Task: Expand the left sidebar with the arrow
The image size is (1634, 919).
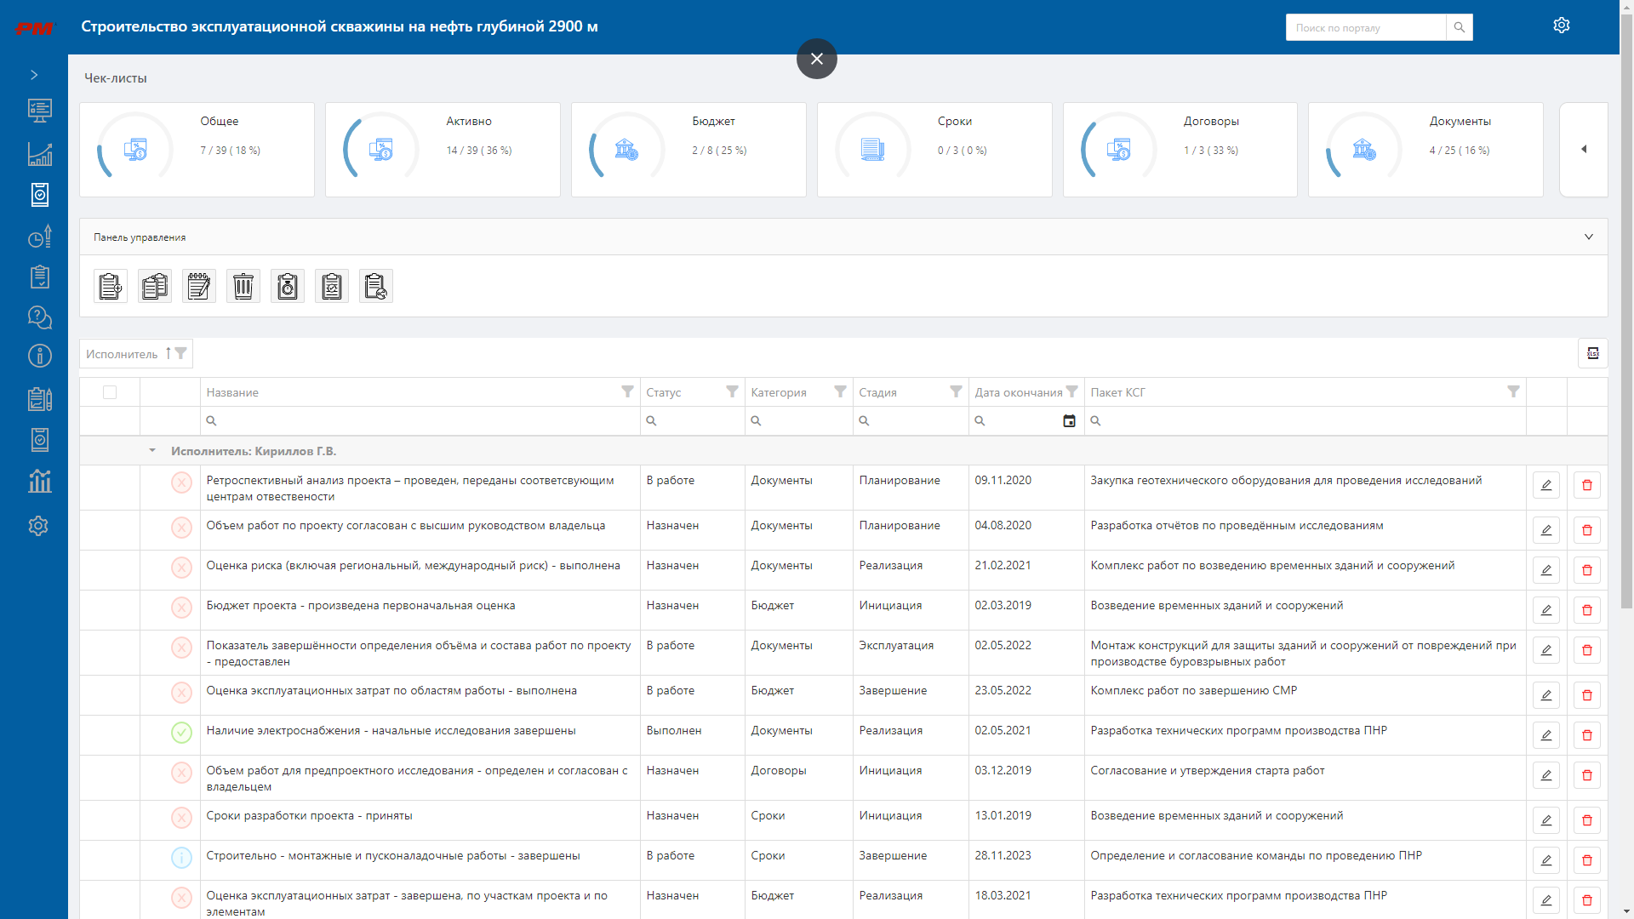Action: (34, 75)
